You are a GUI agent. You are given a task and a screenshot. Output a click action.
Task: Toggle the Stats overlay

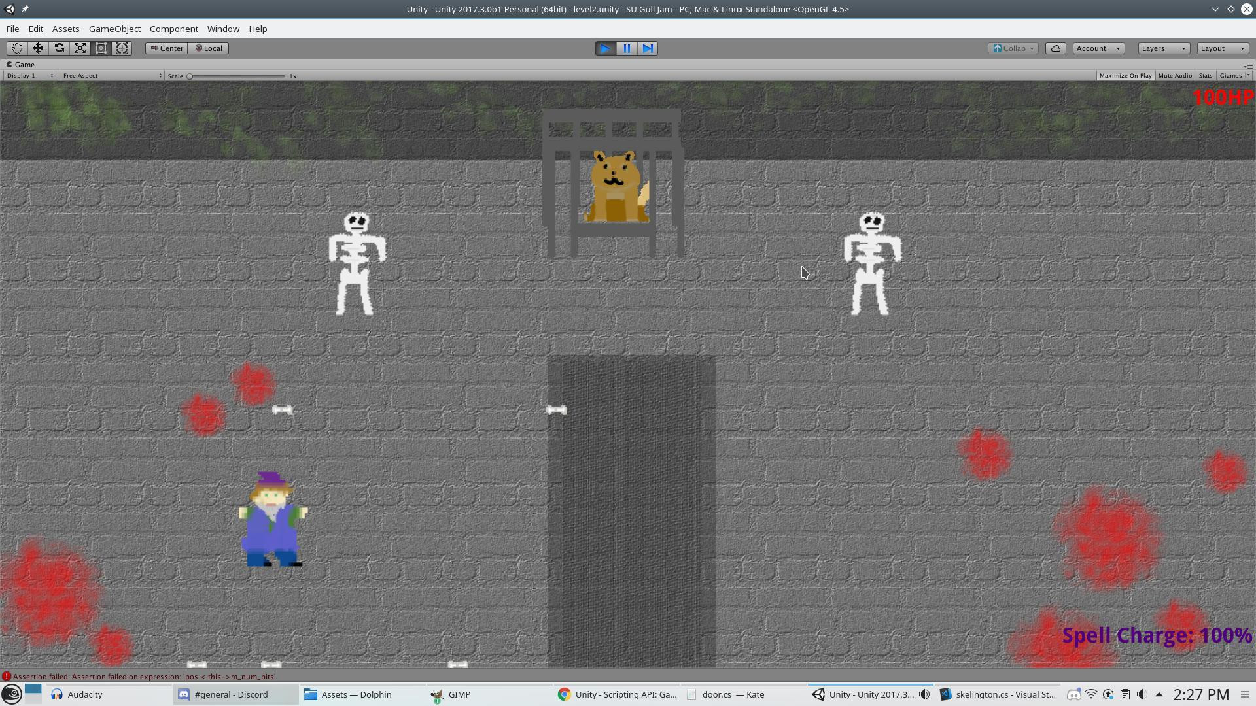tap(1206, 76)
